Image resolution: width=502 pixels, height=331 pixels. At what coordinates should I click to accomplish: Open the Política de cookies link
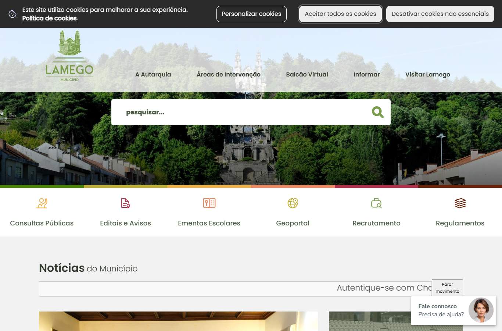pos(50,18)
